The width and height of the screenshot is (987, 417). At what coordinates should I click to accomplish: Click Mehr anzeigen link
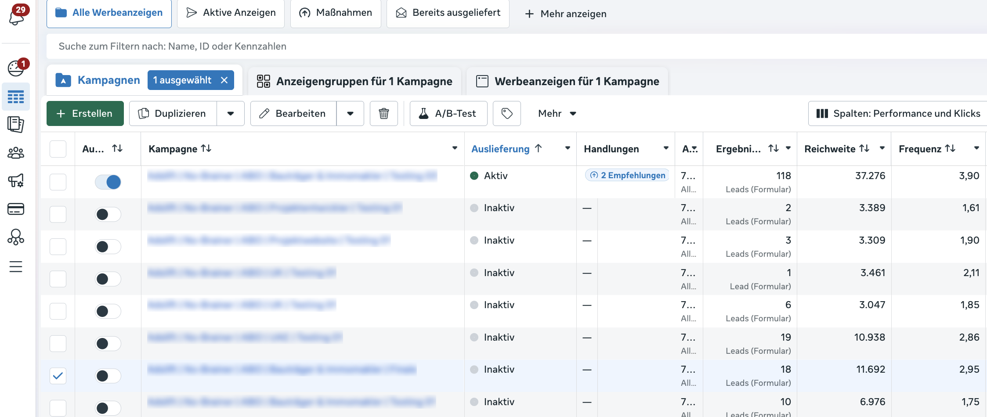click(x=566, y=14)
